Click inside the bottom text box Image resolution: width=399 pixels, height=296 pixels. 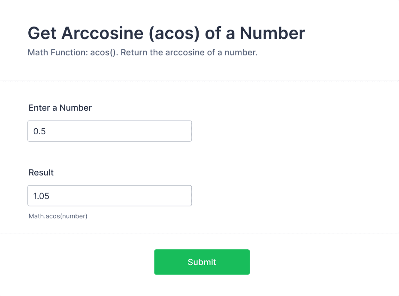click(x=109, y=195)
